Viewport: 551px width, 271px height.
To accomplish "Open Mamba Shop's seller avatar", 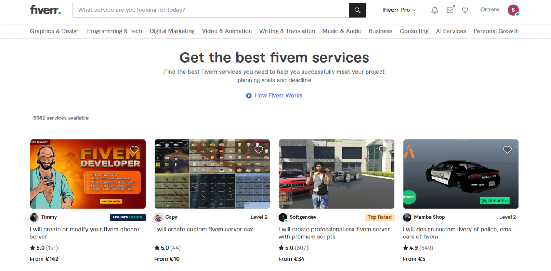I will [407, 217].
